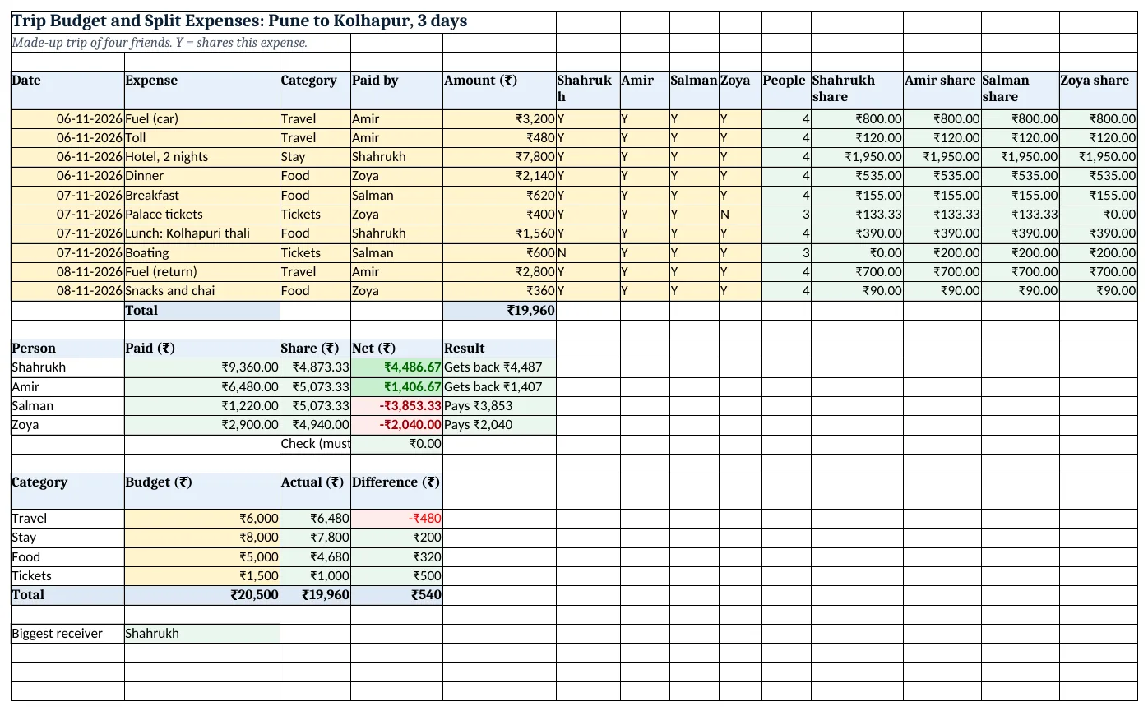Click the ₹19,960 total amount below the expense list

coord(499,310)
